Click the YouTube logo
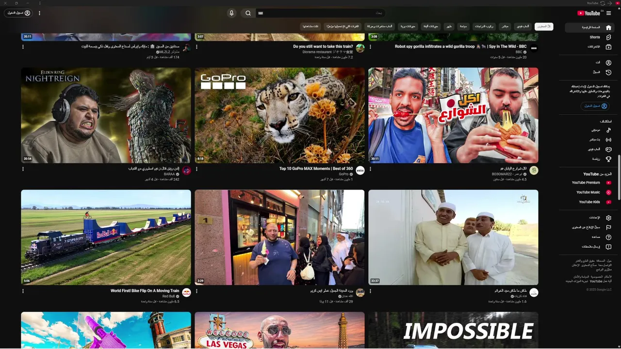Image resolution: width=621 pixels, height=349 pixels. point(588,13)
